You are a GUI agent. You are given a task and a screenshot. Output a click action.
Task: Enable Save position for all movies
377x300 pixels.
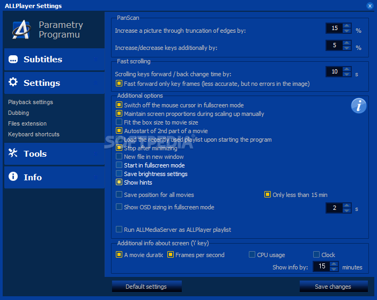click(x=119, y=194)
